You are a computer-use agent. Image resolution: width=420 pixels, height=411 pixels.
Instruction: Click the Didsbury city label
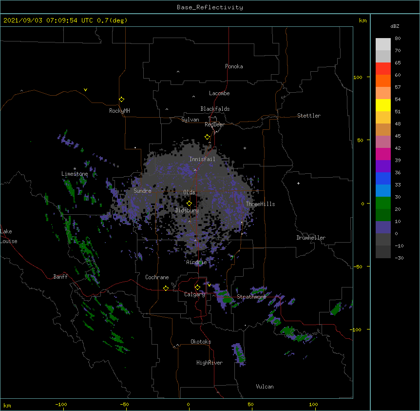[x=187, y=210]
